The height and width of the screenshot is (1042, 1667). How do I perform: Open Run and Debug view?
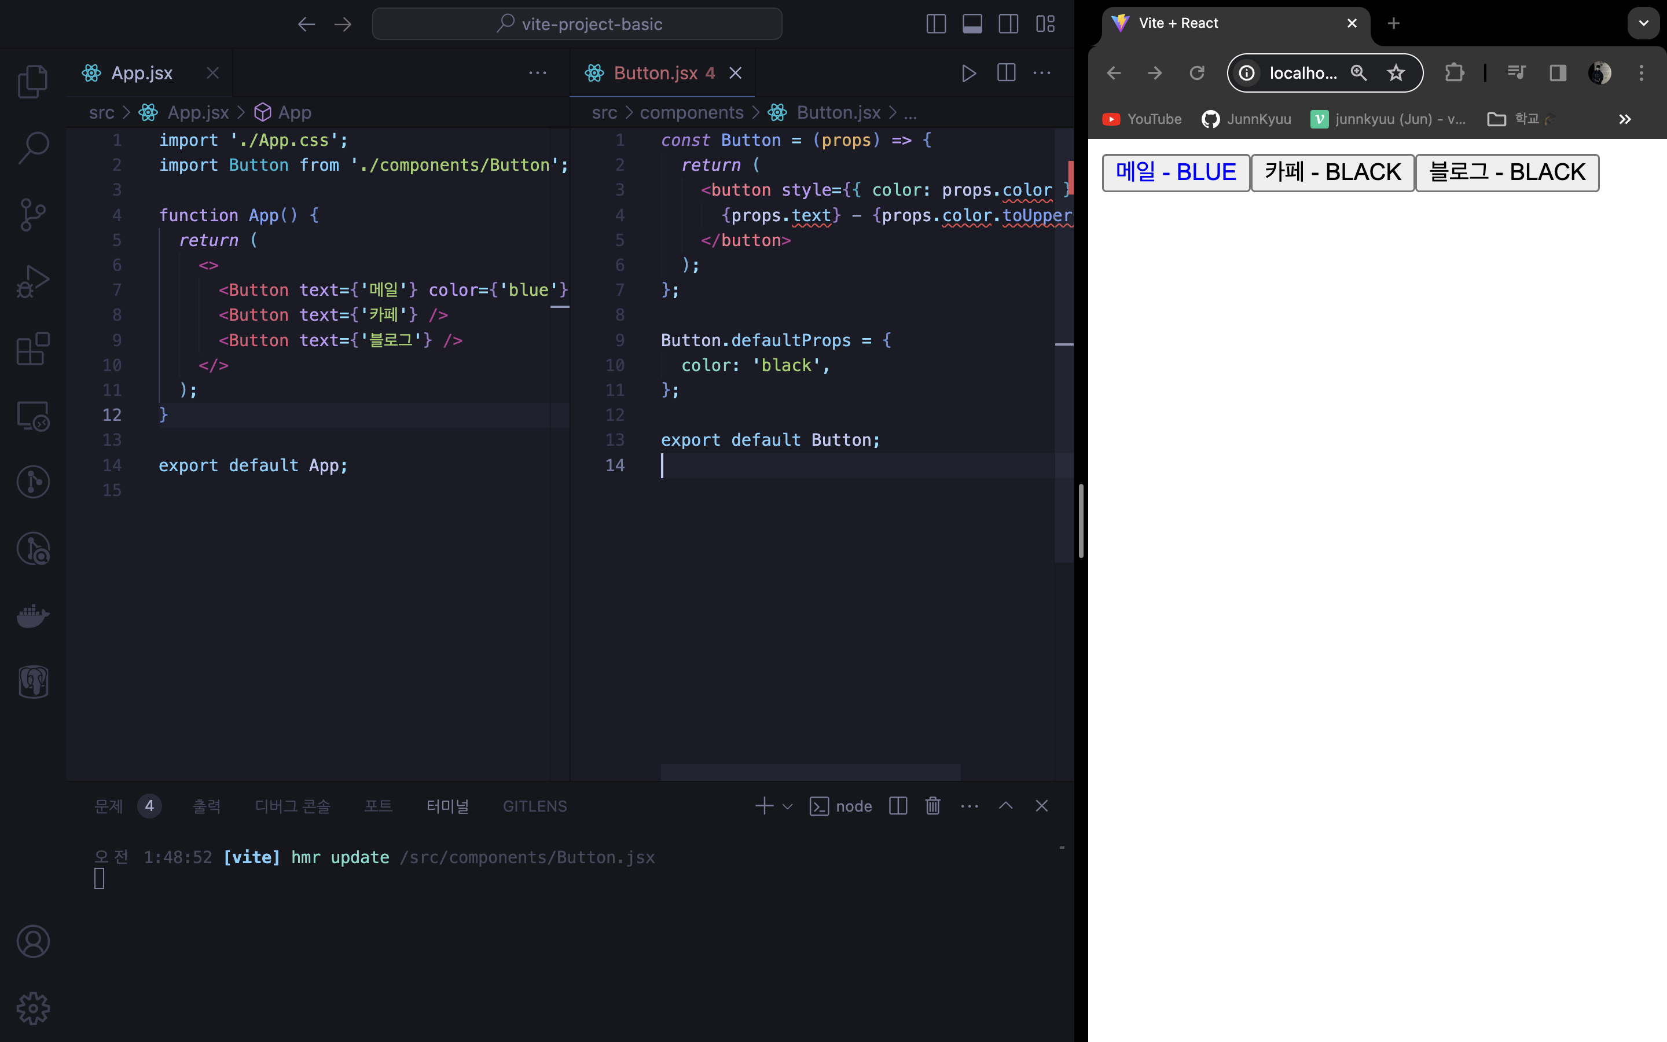32,281
